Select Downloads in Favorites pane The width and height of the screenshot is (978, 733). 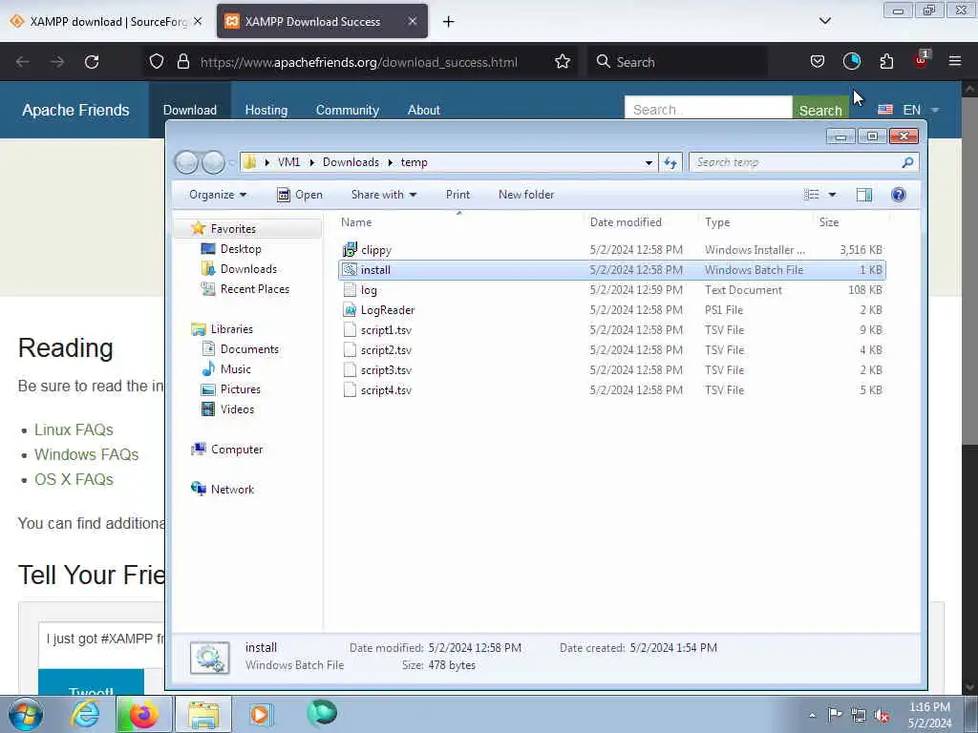[x=248, y=268]
